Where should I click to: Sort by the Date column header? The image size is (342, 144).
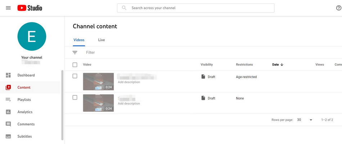tap(278, 65)
